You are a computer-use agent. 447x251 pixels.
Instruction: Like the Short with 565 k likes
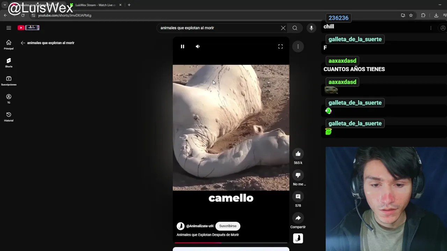point(298,154)
